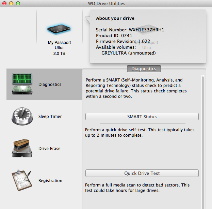The image size is (212, 209).
Task: Zoom the window with the green button
Action: (x=18, y=3)
